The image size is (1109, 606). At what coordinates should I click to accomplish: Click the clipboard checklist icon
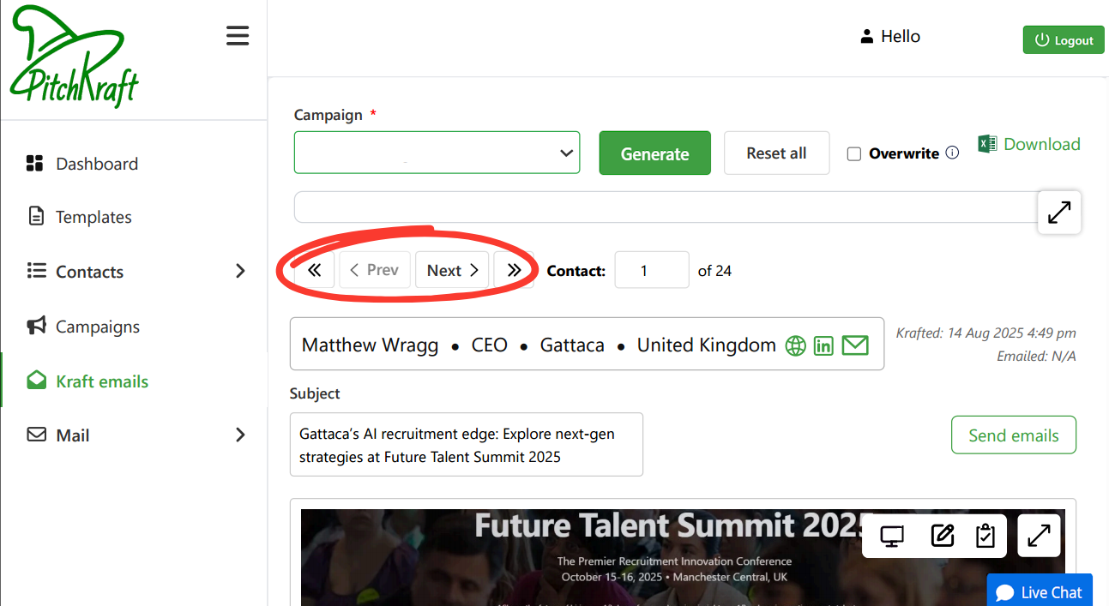pyautogui.click(x=985, y=537)
